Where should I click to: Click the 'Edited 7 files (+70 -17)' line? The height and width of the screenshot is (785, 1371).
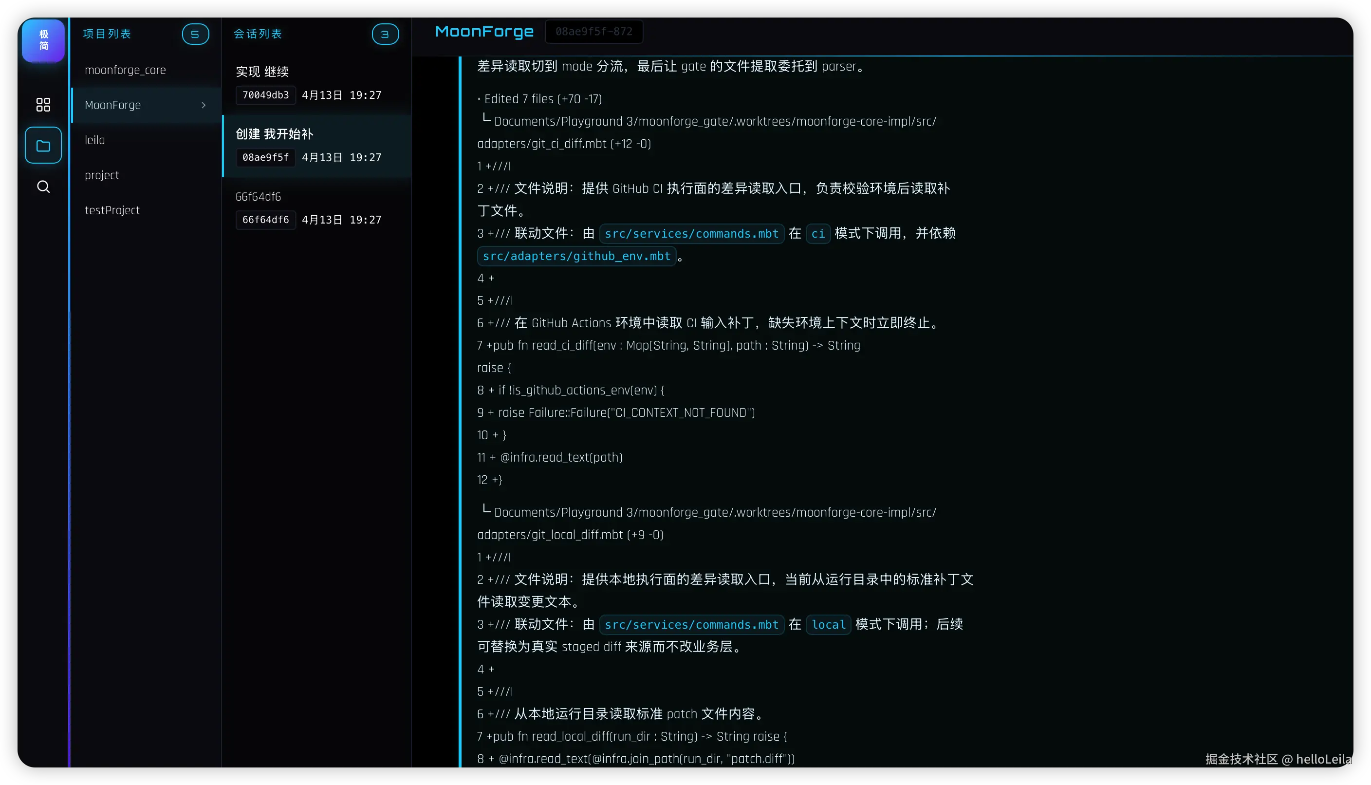pyautogui.click(x=539, y=99)
